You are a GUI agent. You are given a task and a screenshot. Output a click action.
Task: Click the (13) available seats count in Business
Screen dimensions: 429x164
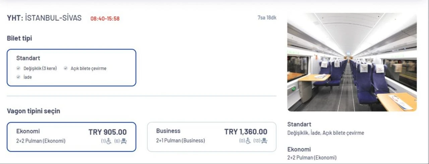pyautogui.click(x=257, y=141)
